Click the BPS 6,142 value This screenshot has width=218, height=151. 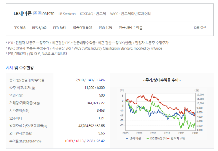click(x=39, y=28)
